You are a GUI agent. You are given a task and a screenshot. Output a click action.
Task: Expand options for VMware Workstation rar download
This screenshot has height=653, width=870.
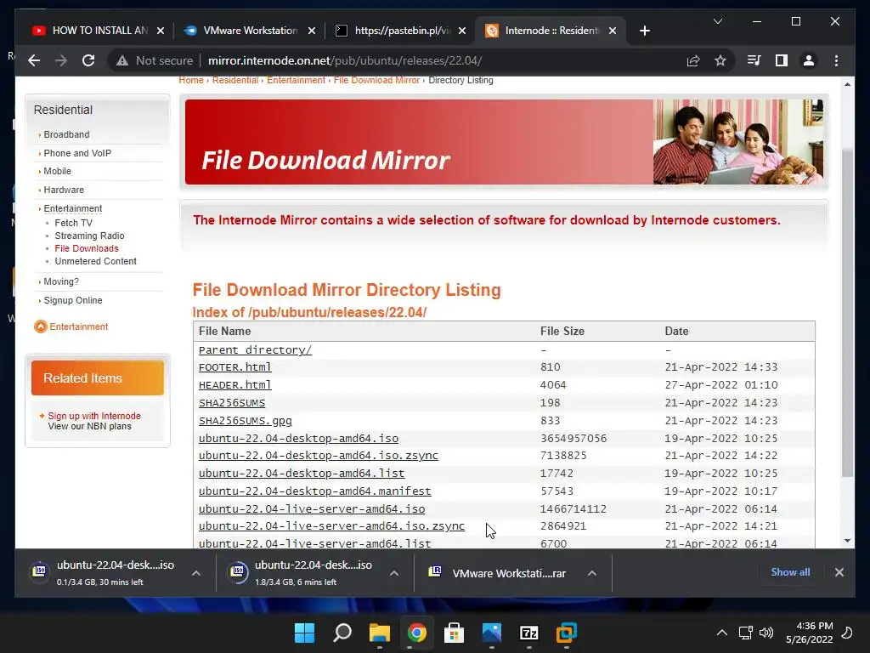tap(592, 573)
